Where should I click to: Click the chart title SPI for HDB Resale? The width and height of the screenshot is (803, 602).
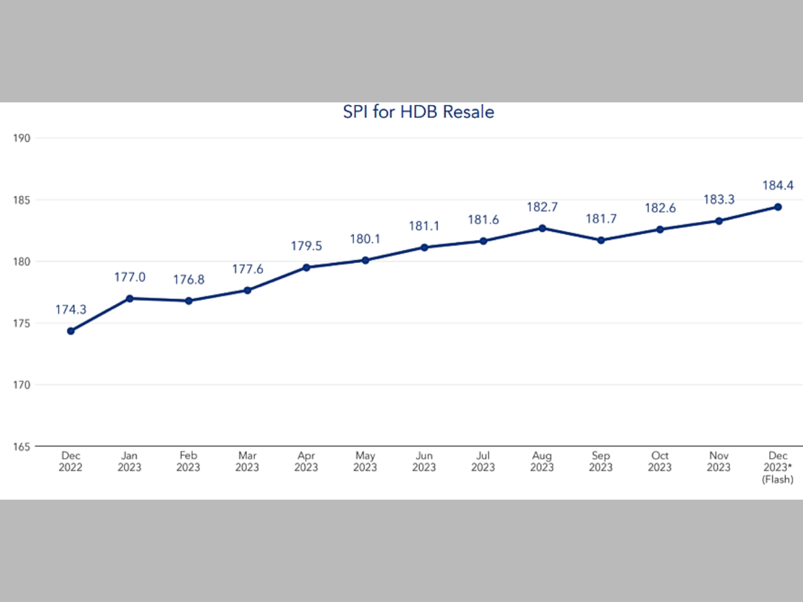[418, 112]
